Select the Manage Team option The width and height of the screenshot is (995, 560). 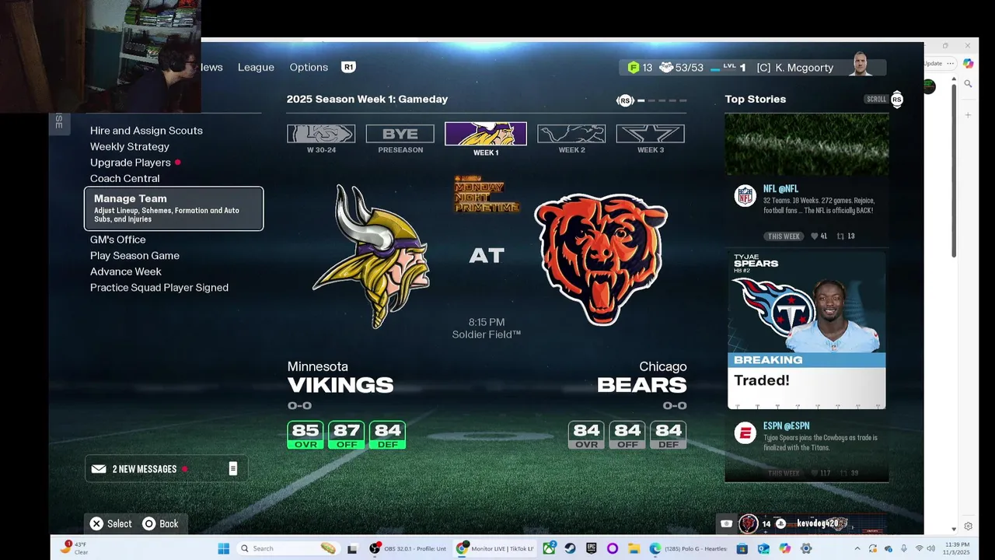pos(173,208)
